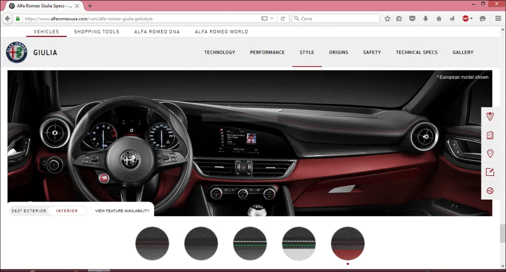
Task: Click the send/share paper plane icon
Action: point(452,19)
